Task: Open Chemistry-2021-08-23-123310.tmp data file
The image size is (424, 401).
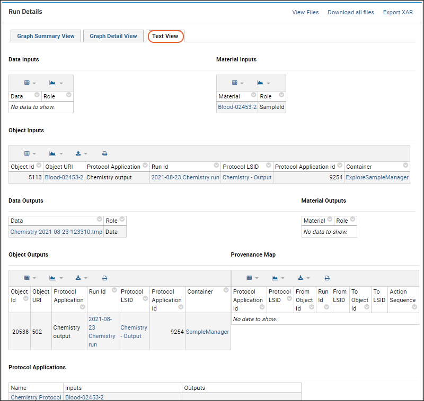Action: coord(56,232)
